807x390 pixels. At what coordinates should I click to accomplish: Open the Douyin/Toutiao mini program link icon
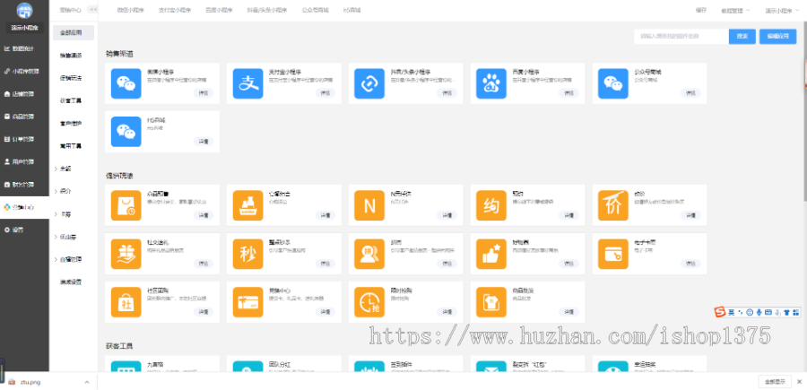click(369, 83)
